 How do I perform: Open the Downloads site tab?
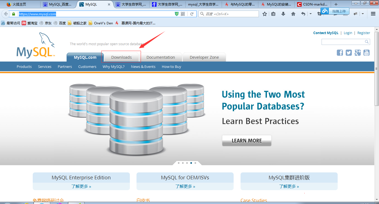[x=121, y=57]
